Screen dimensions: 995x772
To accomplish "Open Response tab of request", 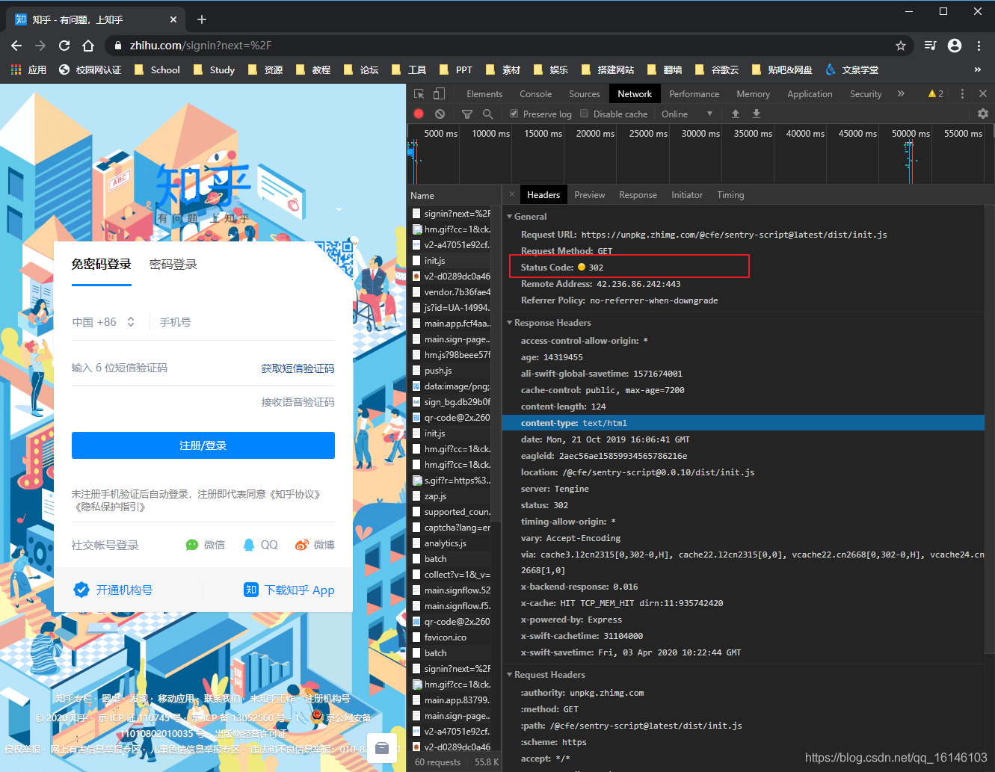I will pyautogui.click(x=638, y=194).
